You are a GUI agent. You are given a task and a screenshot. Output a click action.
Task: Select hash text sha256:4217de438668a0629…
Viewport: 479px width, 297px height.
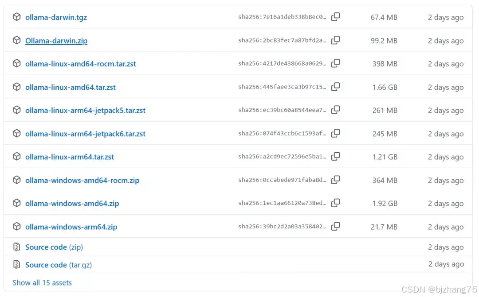tap(282, 63)
